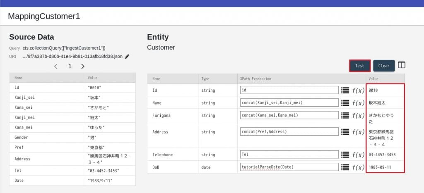Toggle the column layout icon beside Clear
424x193 pixels.
point(402,65)
